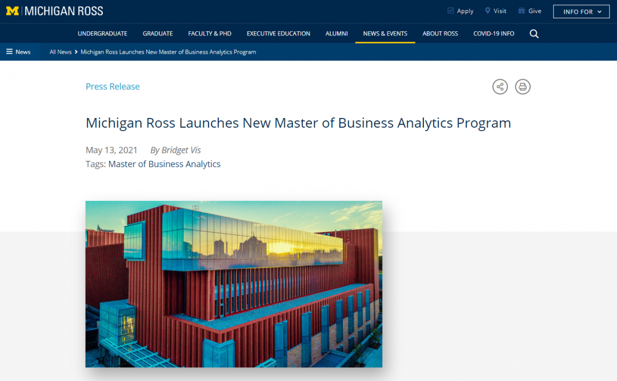This screenshot has height=381, width=617.
Task: Go to All News breadcrumb
Action: tap(61, 52)
